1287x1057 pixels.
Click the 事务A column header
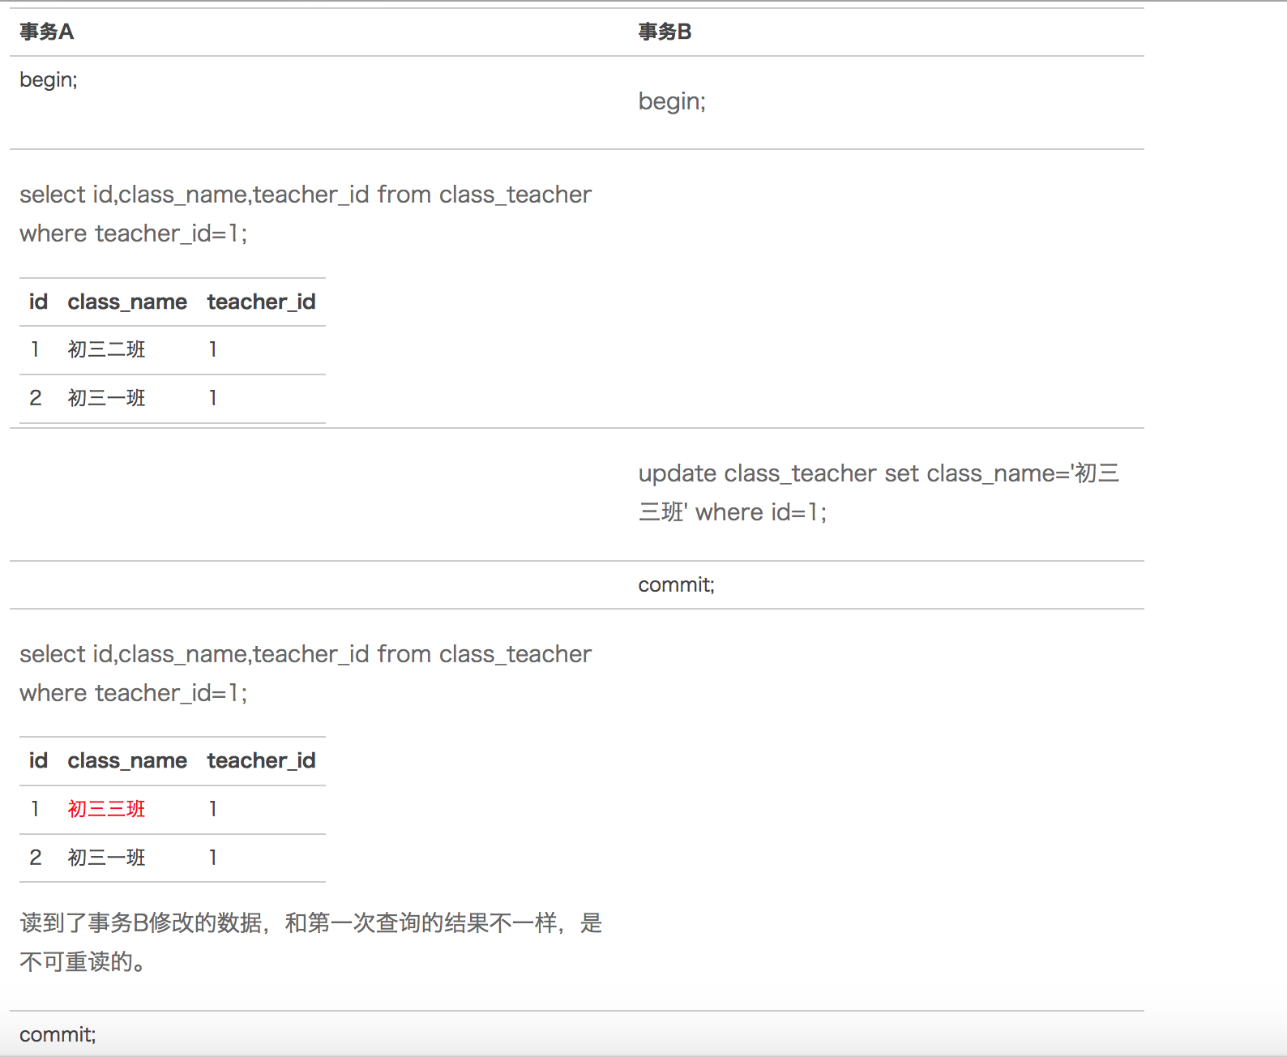pos(46,32)
